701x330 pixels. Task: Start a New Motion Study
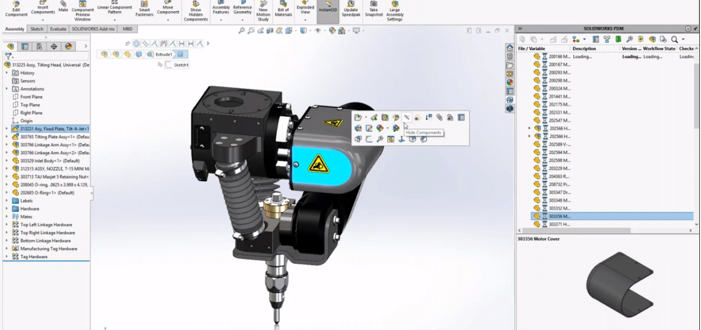coord(263,11)
